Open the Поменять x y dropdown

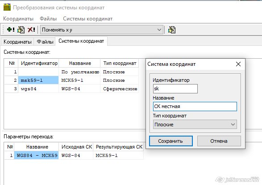[102, 30]
